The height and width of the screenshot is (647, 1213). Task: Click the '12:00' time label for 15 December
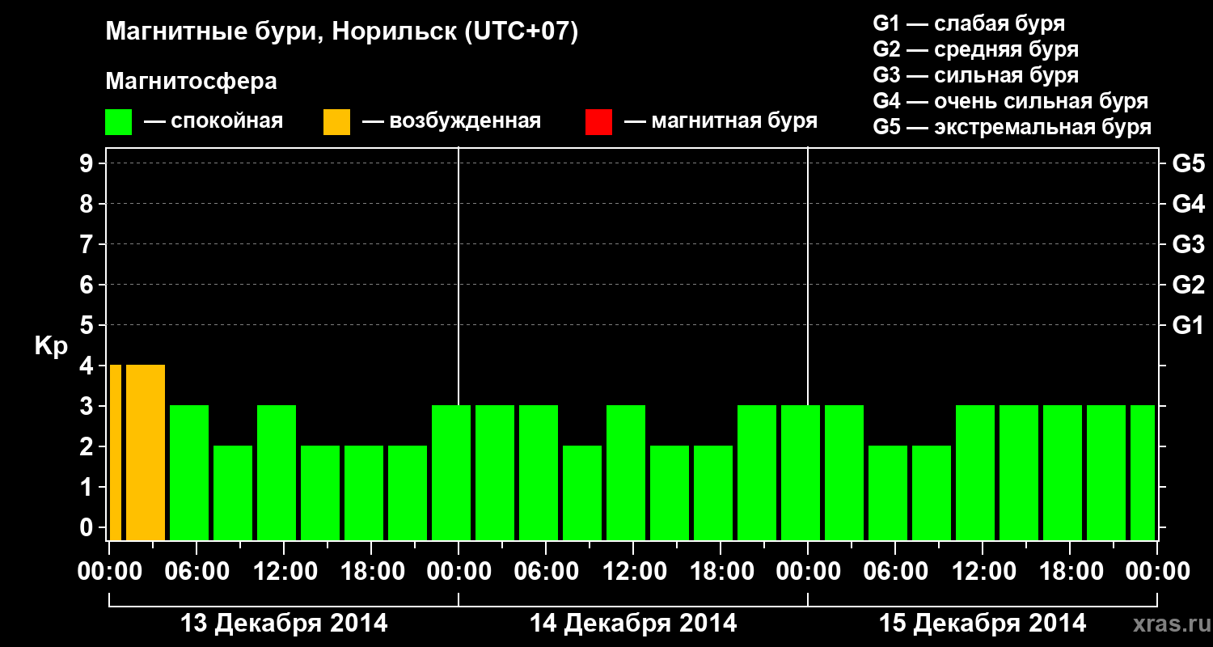(x=983, y=571)
